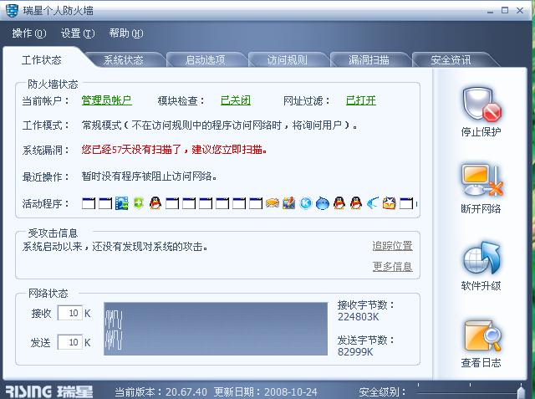Click the blank window icon right of first penguin
Image resolution: width=535 pixels, height=399 pixels.
click(172, 203)
